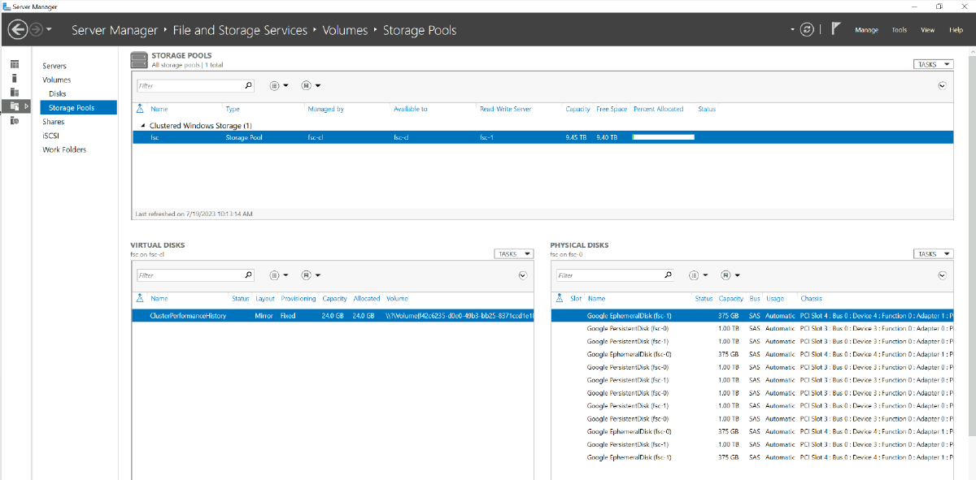Navigate back using the back arrow
This screenshot has height=480, width=976.
click(16, 29)
